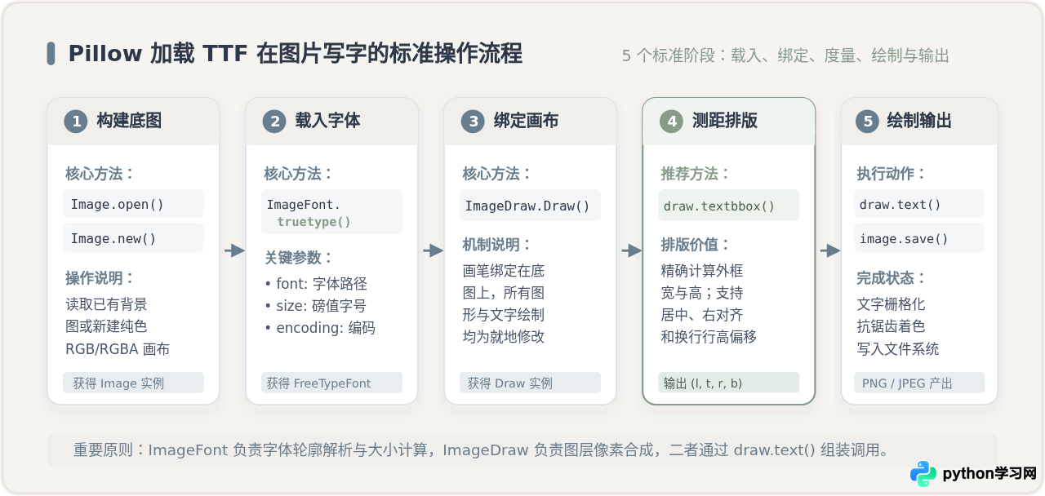Select the "完成状态：" label
Image resolution: width=1045 pixels, height=496 pixels.
pyautogui.click(x=892, y=278)
